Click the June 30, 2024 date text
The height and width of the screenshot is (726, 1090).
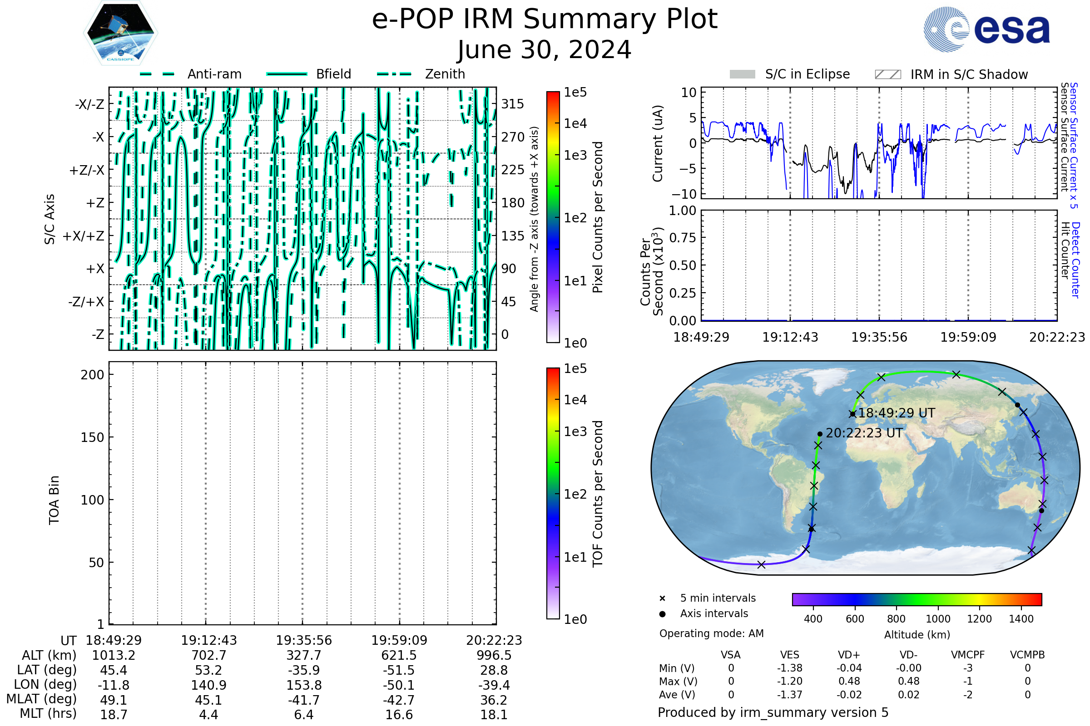[x=545, y=50]
